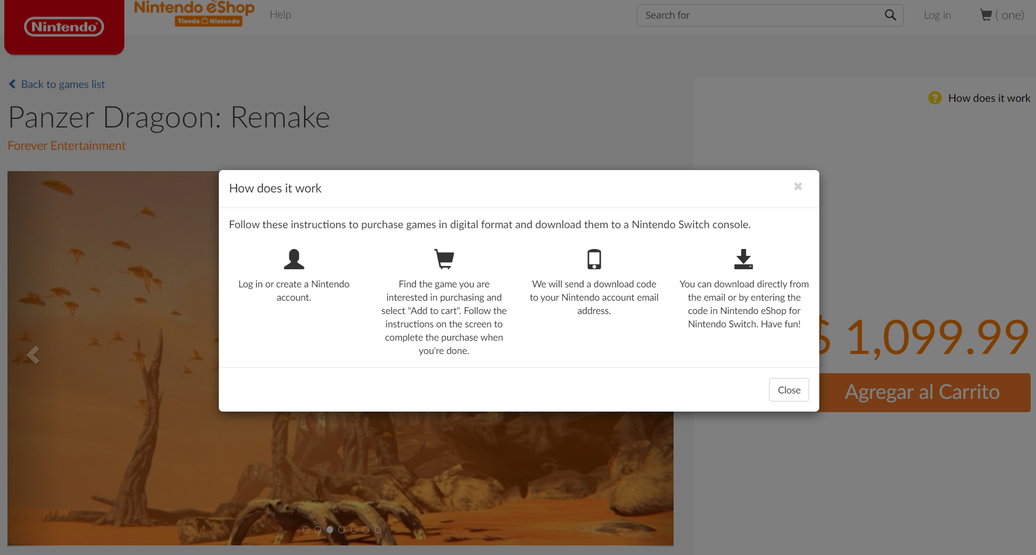Show previous screenshot with left arrow
This screenshot has width=1036, height=555.
pyautogui.click(x=33, y=355)
